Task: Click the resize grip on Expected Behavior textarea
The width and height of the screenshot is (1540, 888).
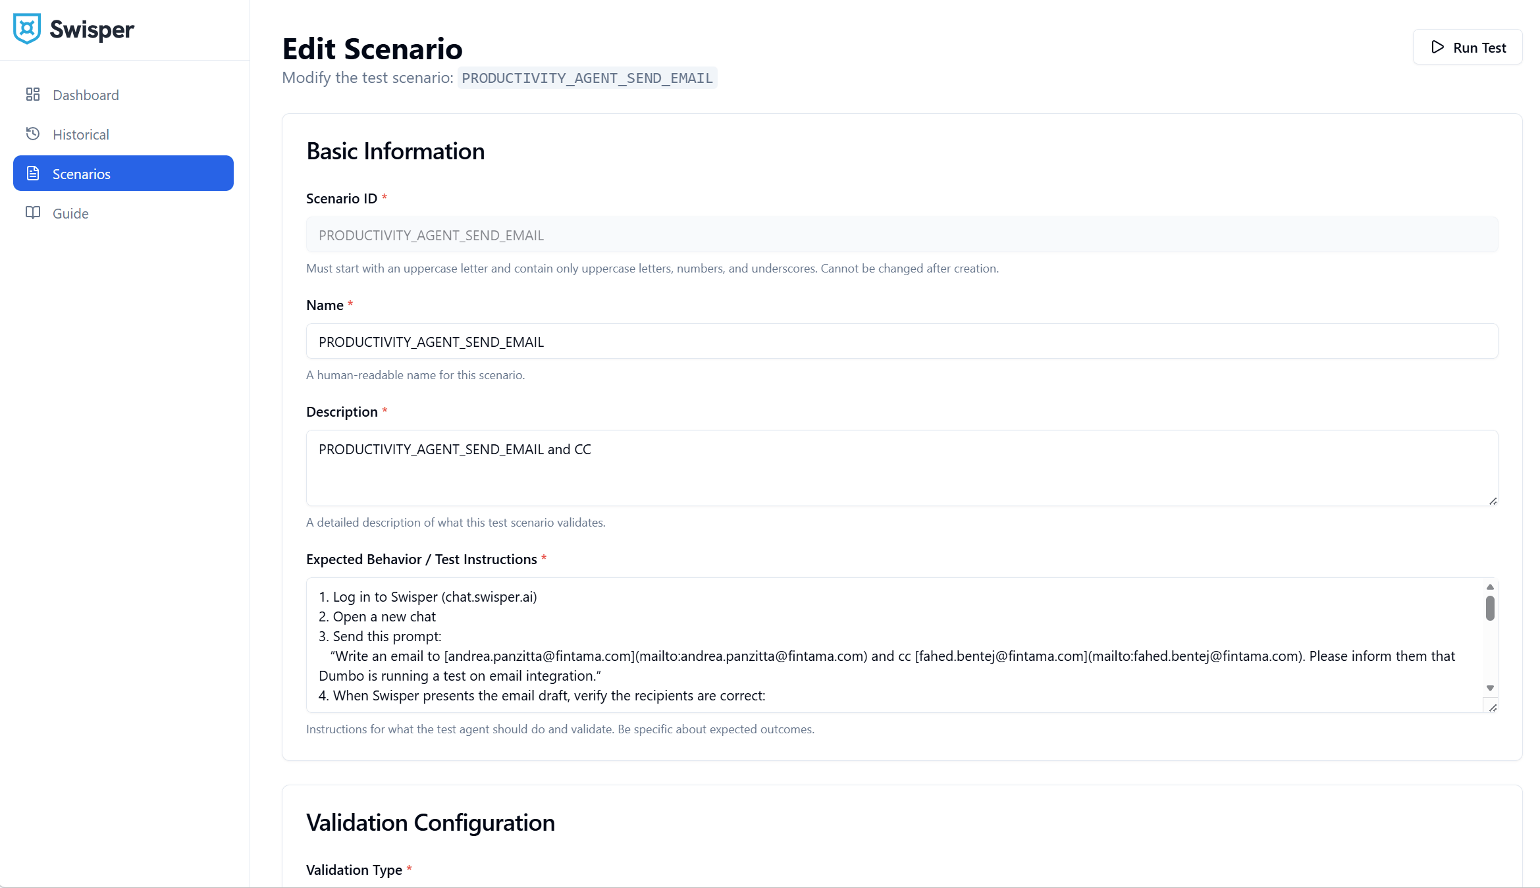Action: tap(1492, 708)
